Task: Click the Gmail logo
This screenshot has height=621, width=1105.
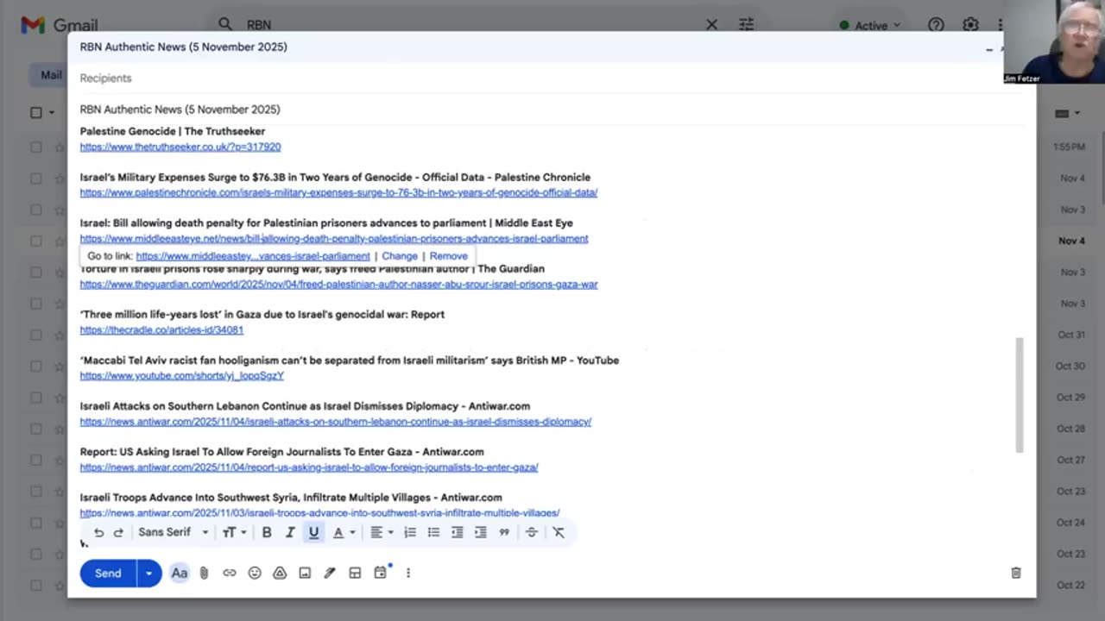Action: click(x=60, y=25)
